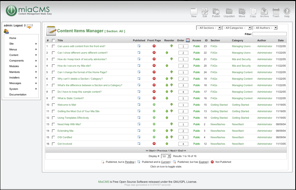Click the Expired legend link

(x=203, y=162)
